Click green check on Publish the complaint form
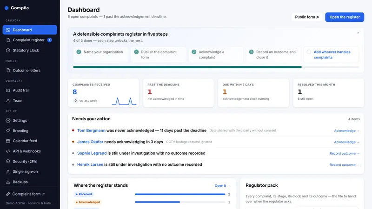 [x=136, y=52]
